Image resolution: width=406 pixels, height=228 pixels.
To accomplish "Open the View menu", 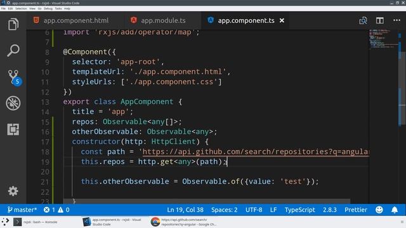I will (32, 8).
